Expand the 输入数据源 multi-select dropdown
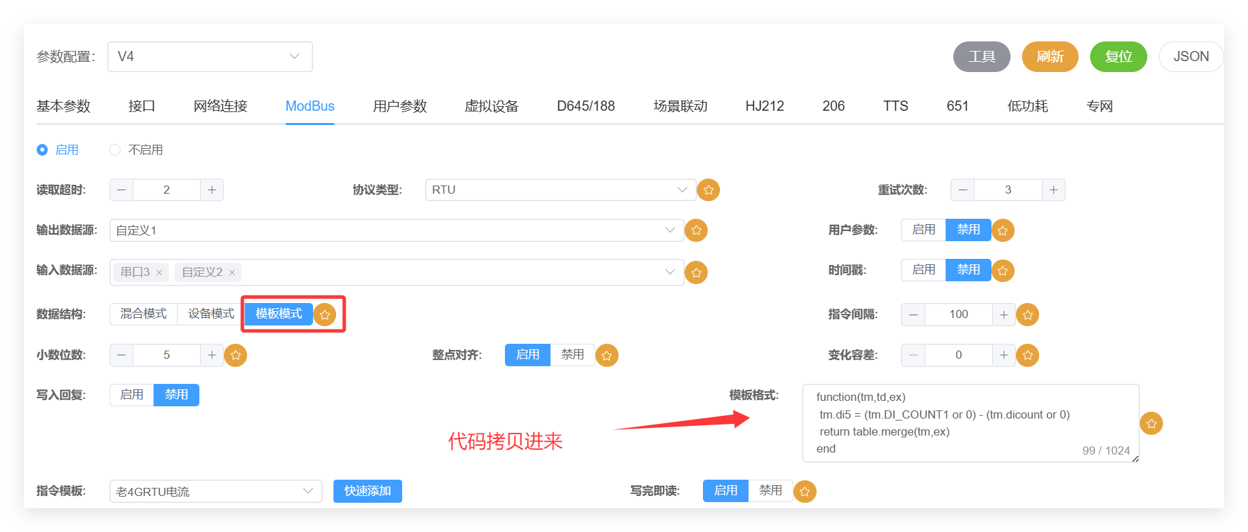 [x=670, y=272]
